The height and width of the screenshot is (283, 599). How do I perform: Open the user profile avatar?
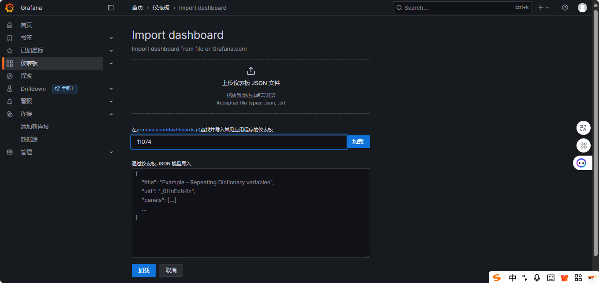[582, 7]
